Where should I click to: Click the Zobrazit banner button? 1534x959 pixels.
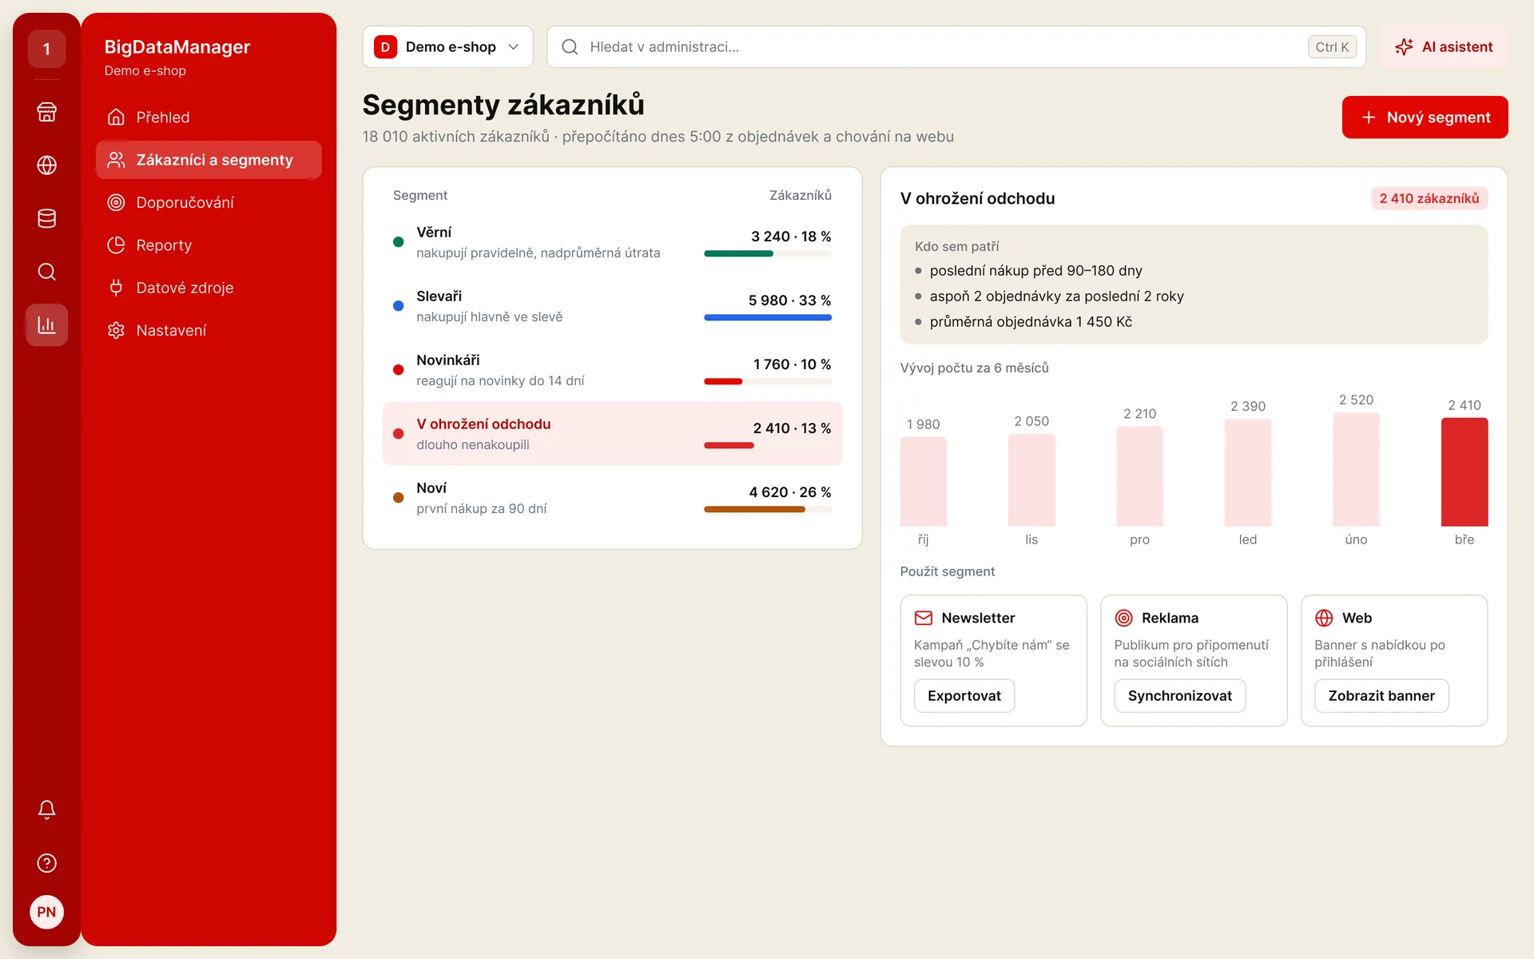click(x=1381, y=696)
